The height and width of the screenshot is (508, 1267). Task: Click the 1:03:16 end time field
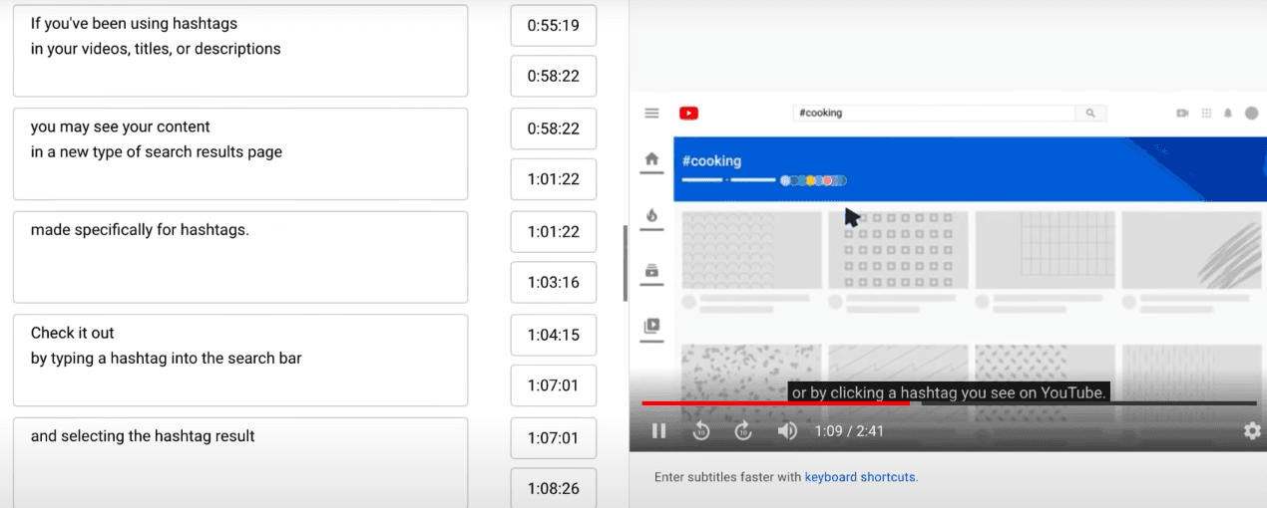coord(553,283)
